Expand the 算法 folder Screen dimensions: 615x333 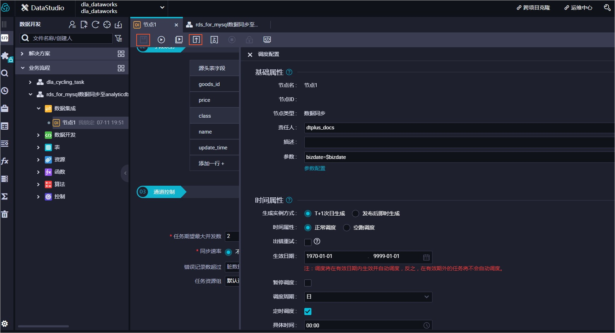point(38,184)
